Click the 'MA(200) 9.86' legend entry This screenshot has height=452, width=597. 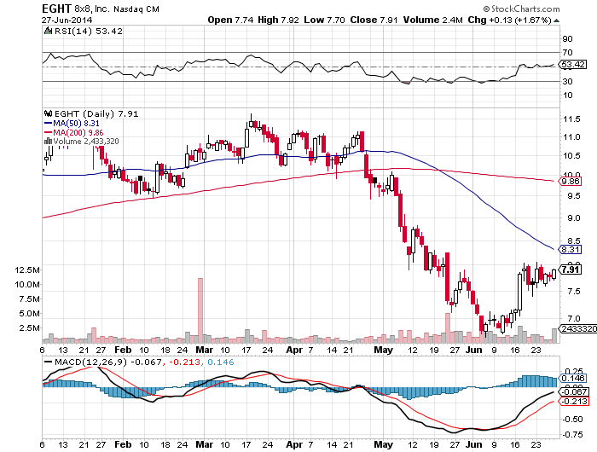click(x=78, y=132)
